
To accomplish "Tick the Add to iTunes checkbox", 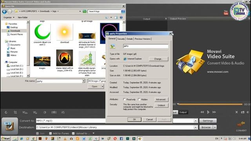I will click(51, 133).
